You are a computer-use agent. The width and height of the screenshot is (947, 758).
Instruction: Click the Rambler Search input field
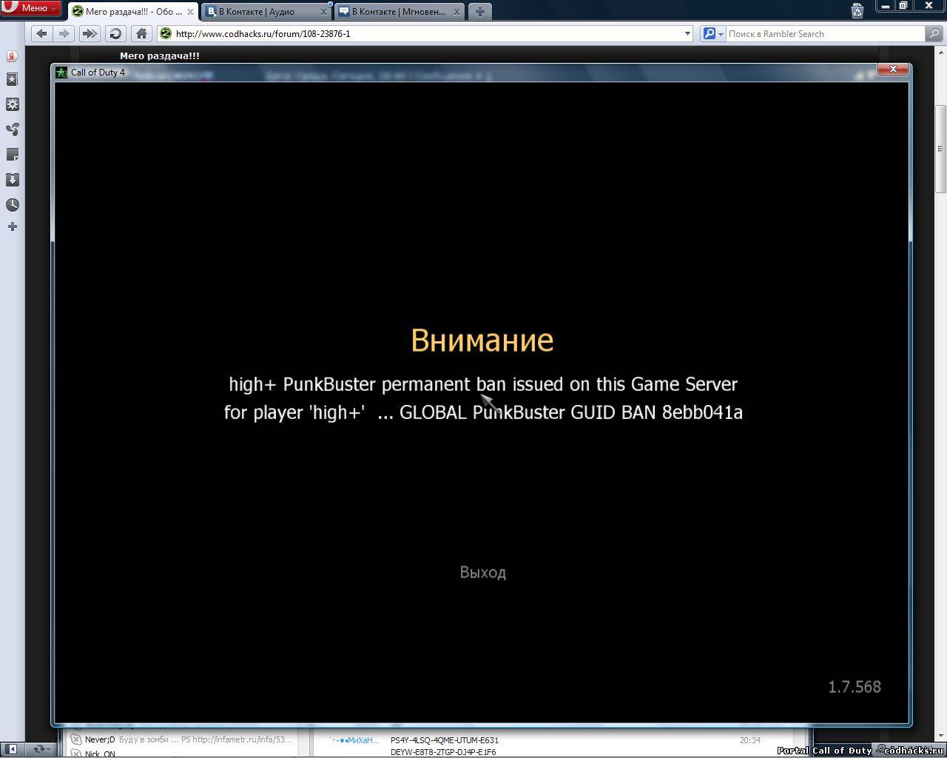tap(825, 33)
